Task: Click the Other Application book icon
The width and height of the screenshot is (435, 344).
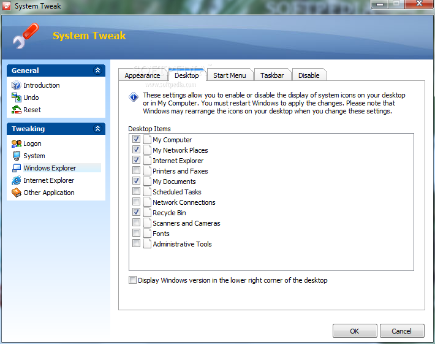Action: (x=17, y=193)
